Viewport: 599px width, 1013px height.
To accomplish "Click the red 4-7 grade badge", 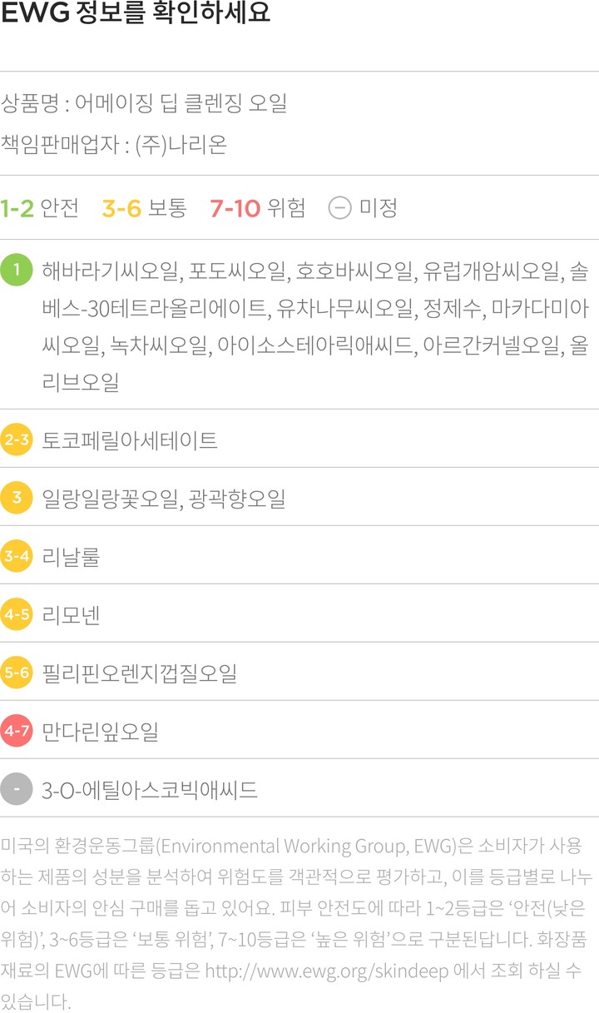I will pyautogui.click(x=17, y=731).
